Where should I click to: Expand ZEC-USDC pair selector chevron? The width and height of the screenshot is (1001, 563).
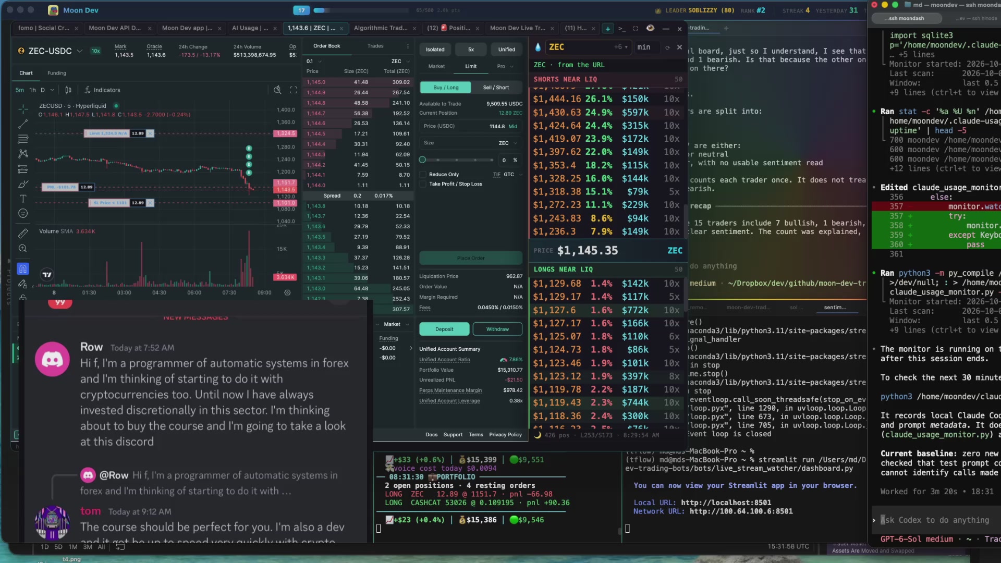80,51
